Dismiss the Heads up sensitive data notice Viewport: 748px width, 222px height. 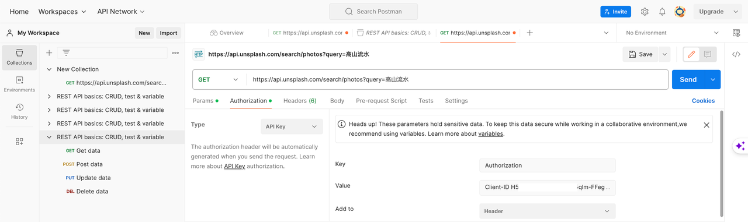[707, 125]
